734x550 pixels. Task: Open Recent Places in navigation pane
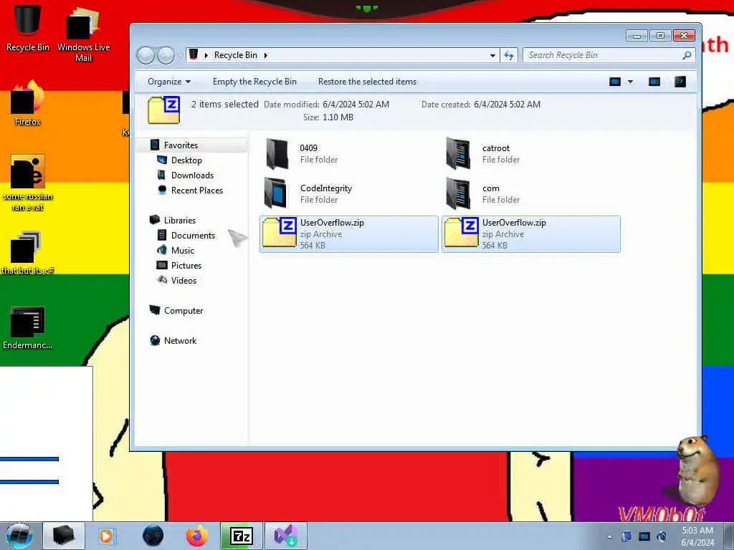pos(197,190)
